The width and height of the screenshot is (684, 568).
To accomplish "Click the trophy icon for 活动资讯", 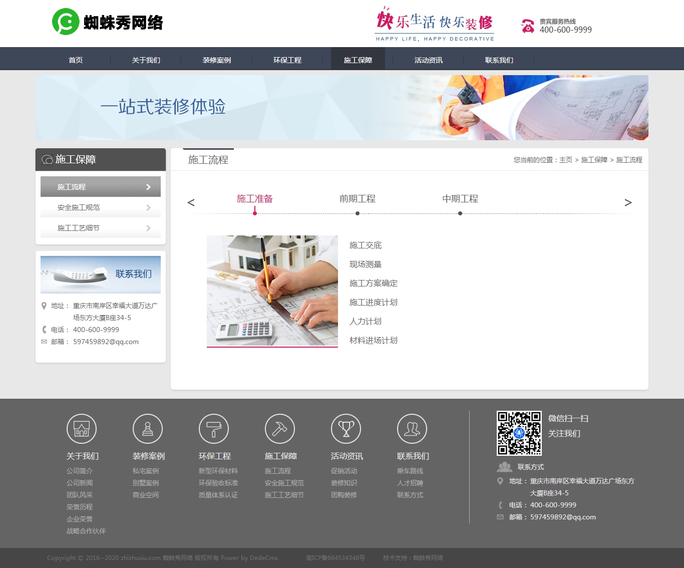I will click(346, 429).
